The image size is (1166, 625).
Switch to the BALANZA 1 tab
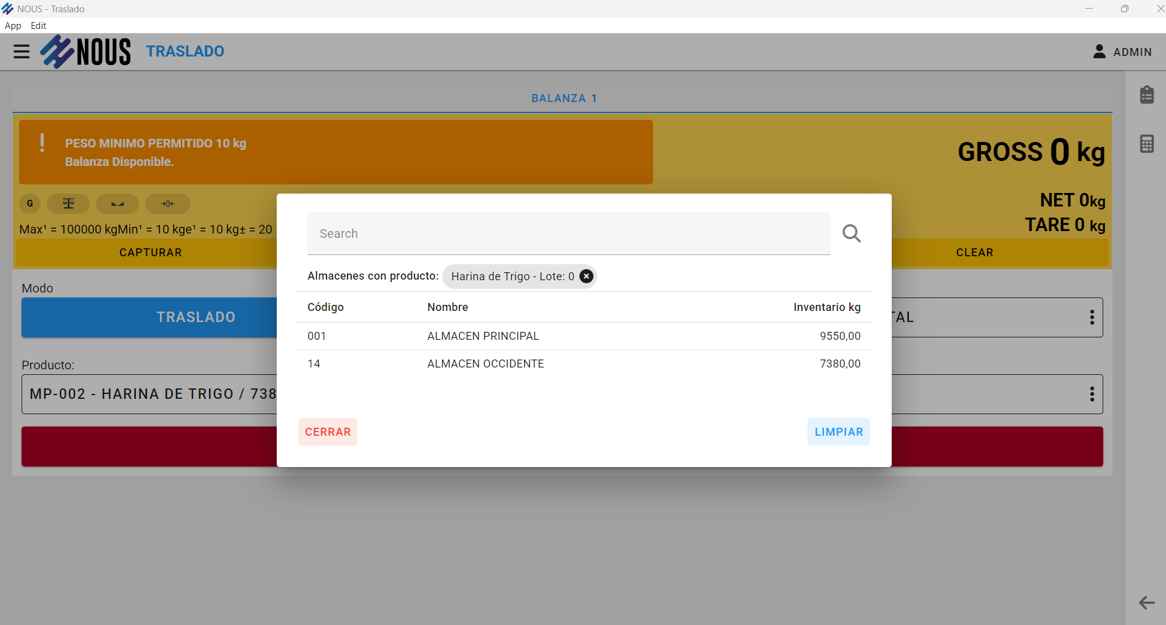coord(563,98)
